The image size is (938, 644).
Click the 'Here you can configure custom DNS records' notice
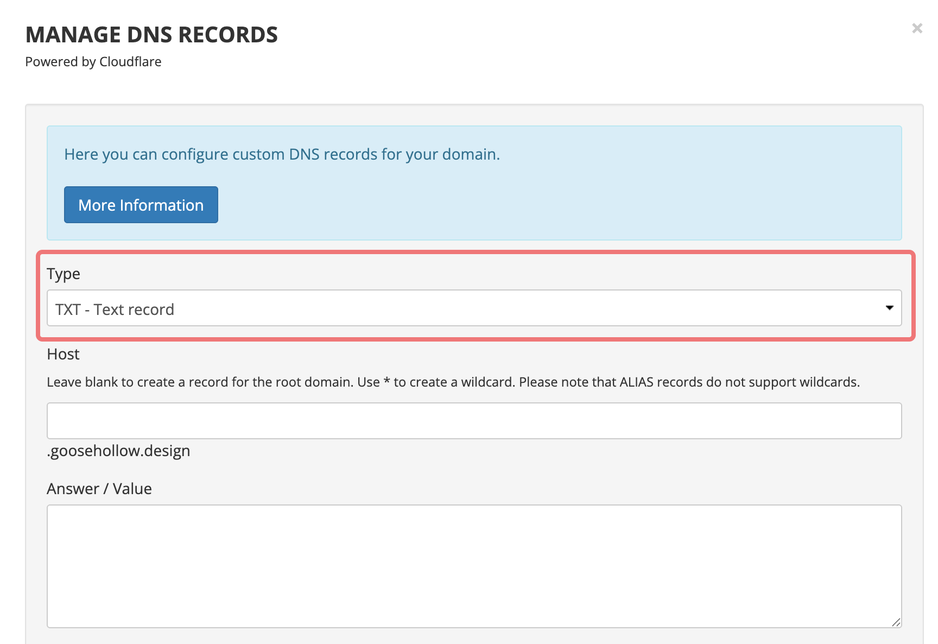point(282,154)
